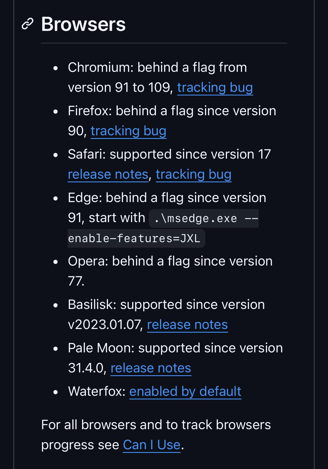Click the Firefox behind a flag text
The height and width of the screenshot is (469, 328).
point(172,111)
